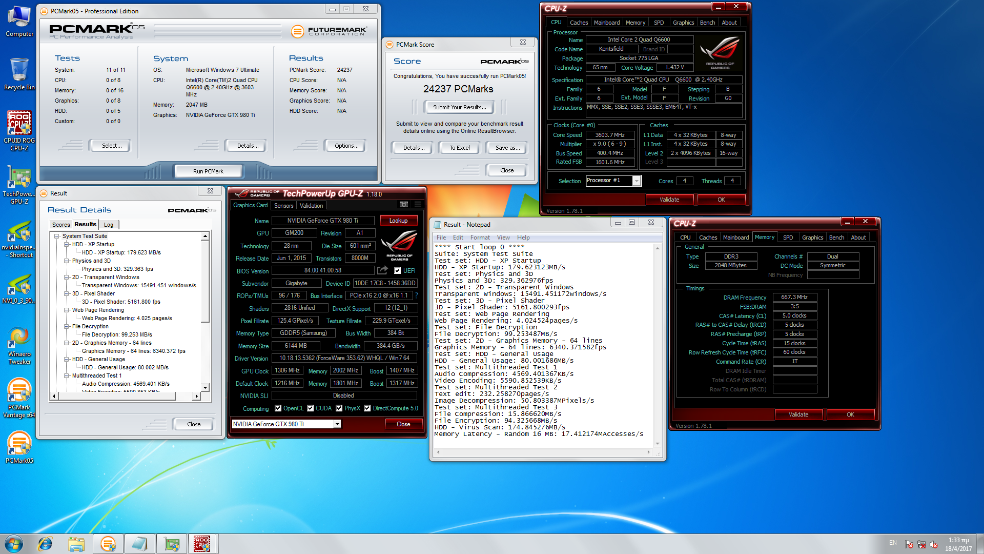Click the BIOS export share icon in GPU-Z

click(382, 270)
